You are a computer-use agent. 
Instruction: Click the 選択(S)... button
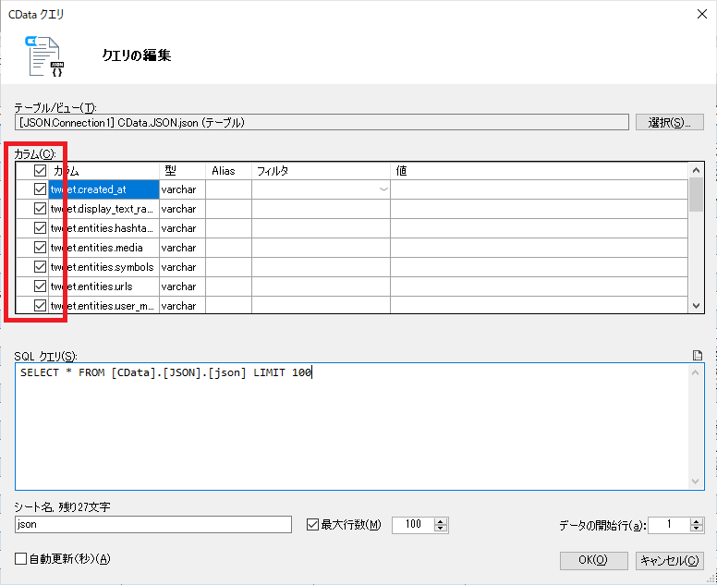click(670, 122)
